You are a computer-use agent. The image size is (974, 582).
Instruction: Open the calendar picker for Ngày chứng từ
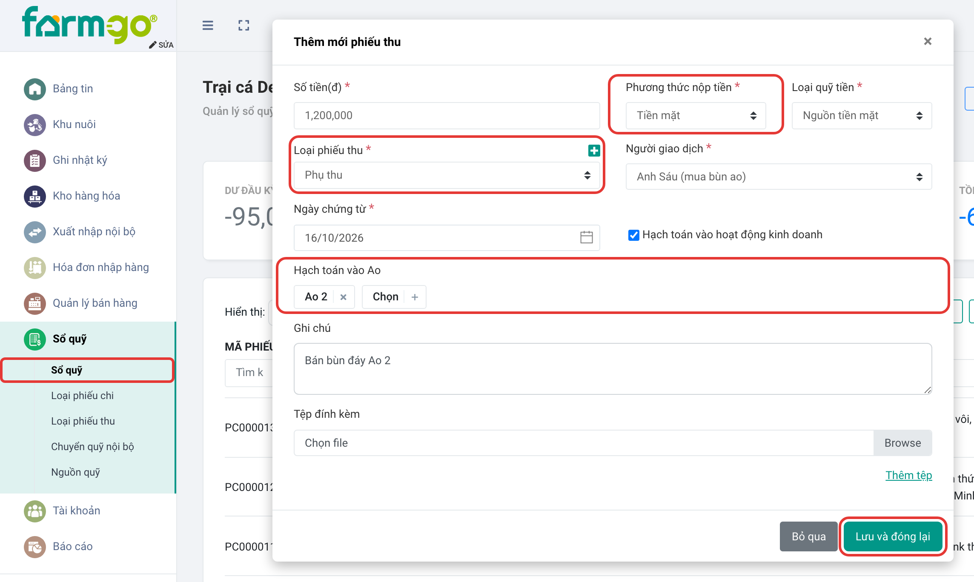point(587,237)
